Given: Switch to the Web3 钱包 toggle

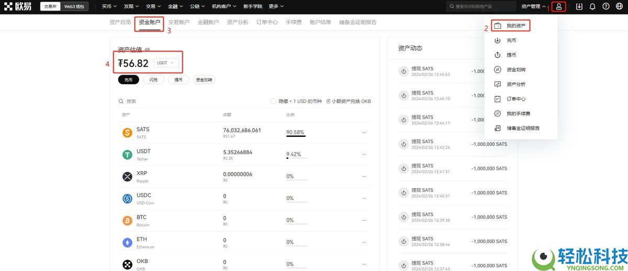Looking at the screenshot, I should (x=73, y=7).
